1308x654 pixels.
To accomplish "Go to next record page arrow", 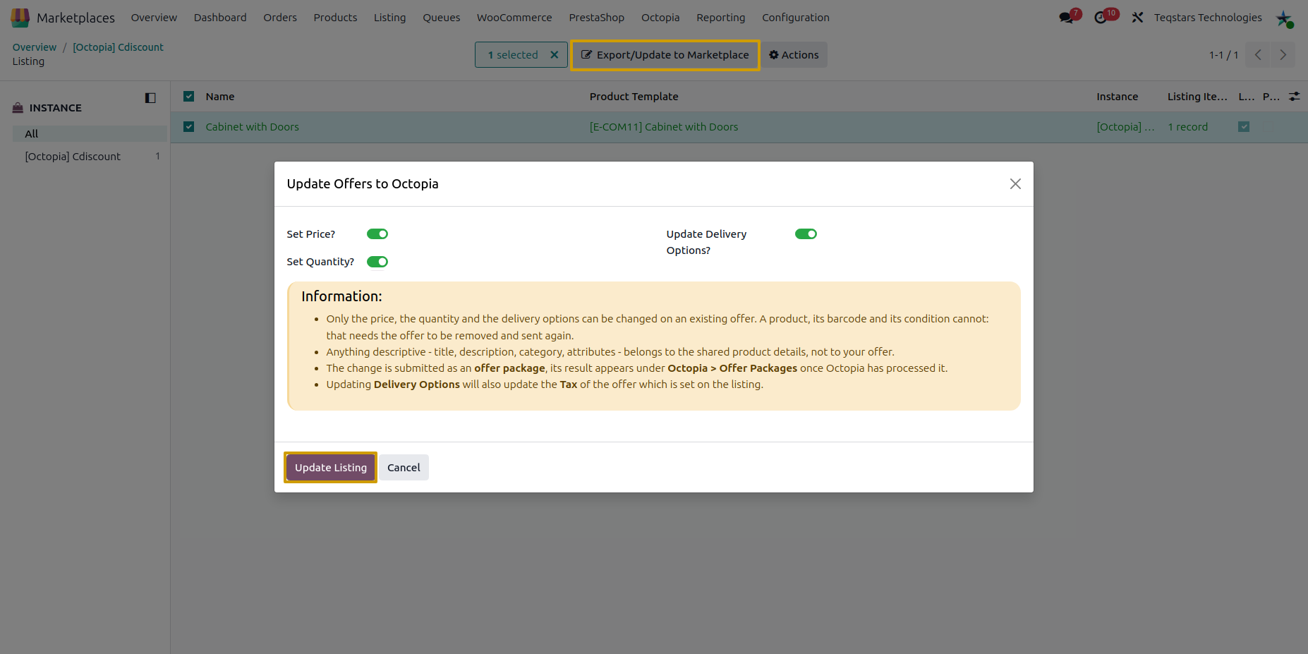I will tap(1283, 55).
